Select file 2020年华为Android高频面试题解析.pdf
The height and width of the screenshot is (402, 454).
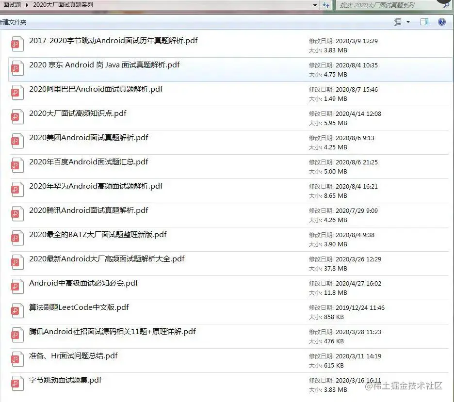click(x=96, y=186)
